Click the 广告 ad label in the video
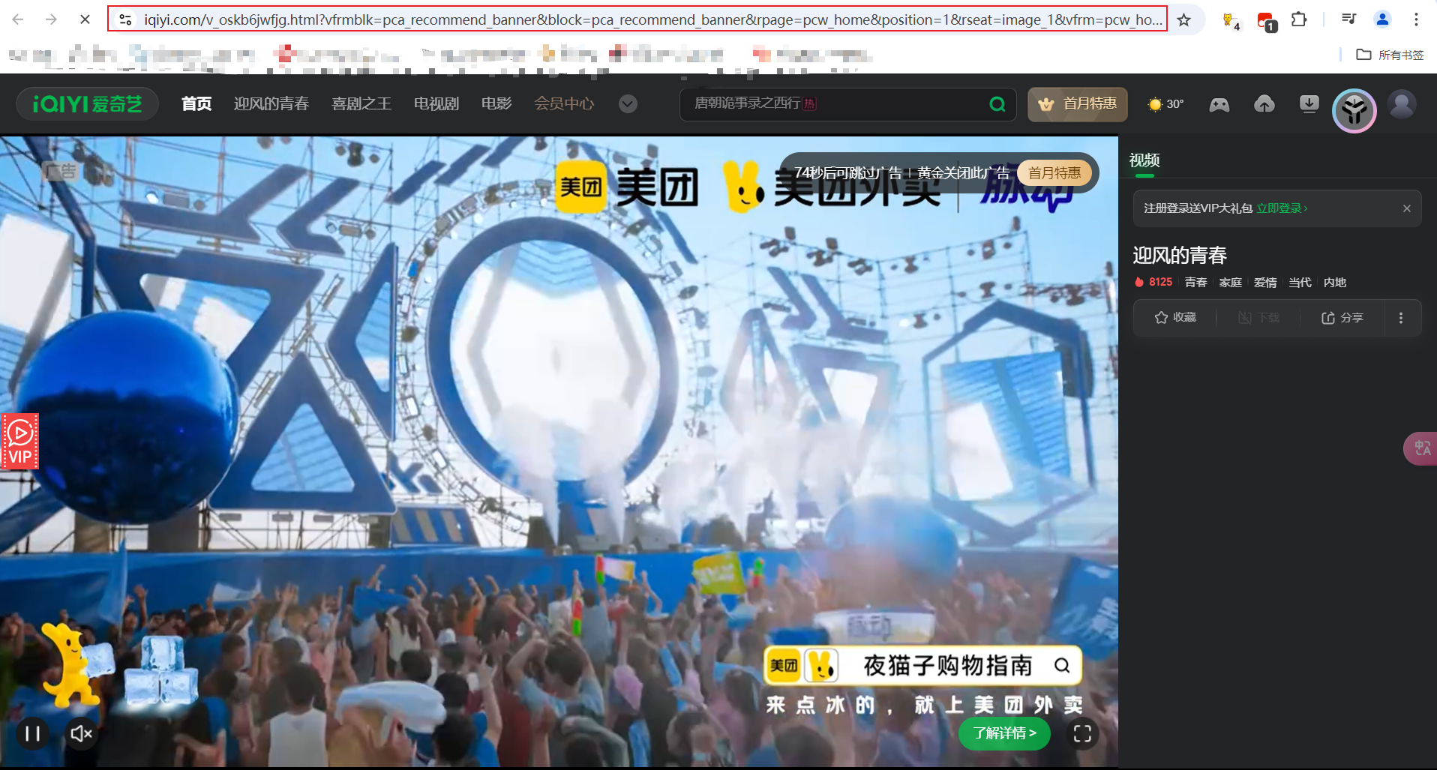Viewport: 1437px width, 770px height. (x=61, y=172)
